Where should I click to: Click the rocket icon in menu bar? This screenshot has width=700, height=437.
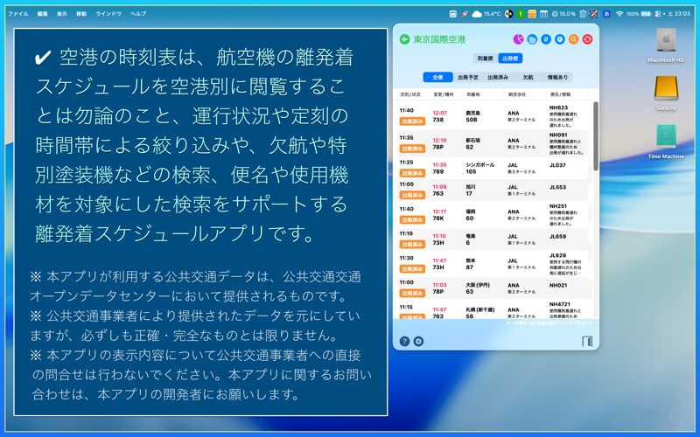coord(465,14)
